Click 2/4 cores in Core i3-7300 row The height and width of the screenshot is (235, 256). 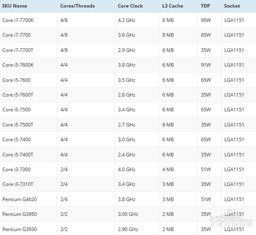coord(64,170)
